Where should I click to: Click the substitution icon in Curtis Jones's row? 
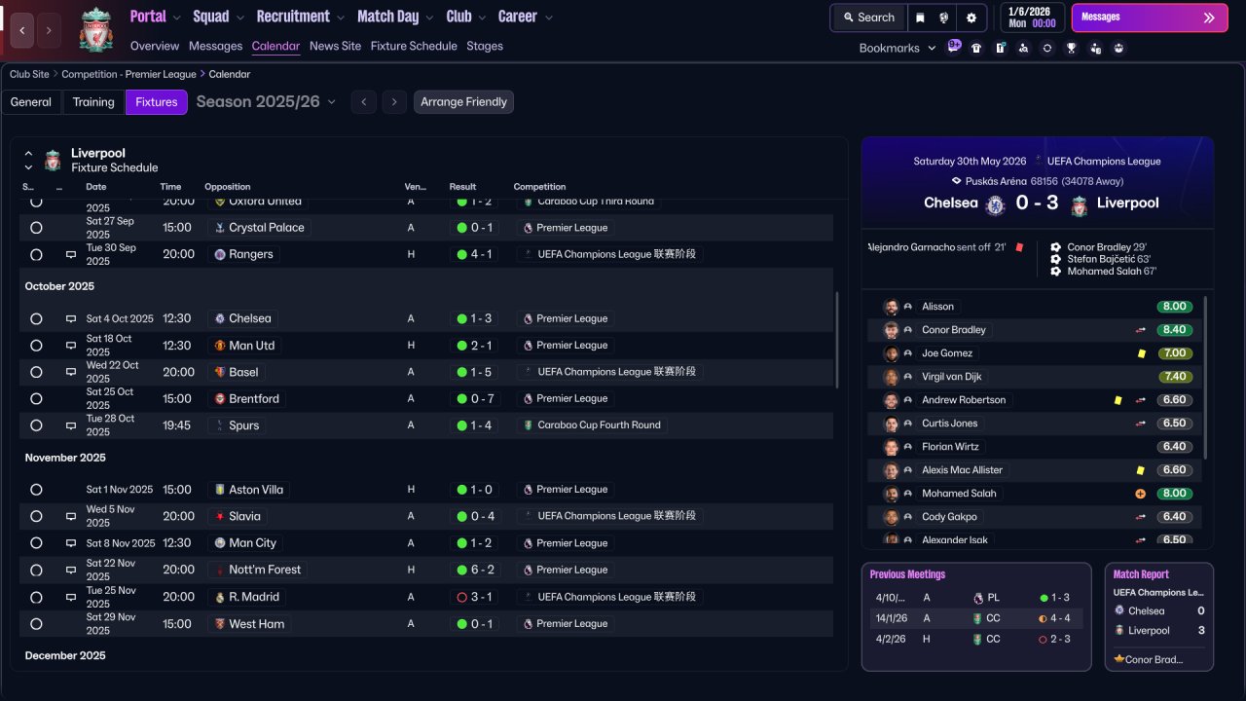coord(1141,424)
